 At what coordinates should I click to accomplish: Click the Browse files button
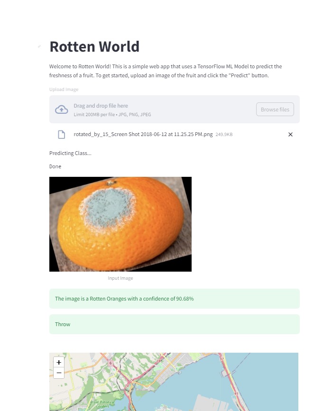(275, 109)
